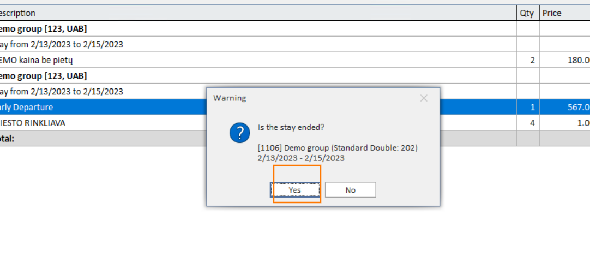The height and width of the screenshot is (280, 590).
Task: Select the Description column header
Action: coord(258,13)
